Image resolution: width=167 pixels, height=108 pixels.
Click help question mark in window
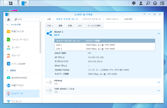pos(144,15)
